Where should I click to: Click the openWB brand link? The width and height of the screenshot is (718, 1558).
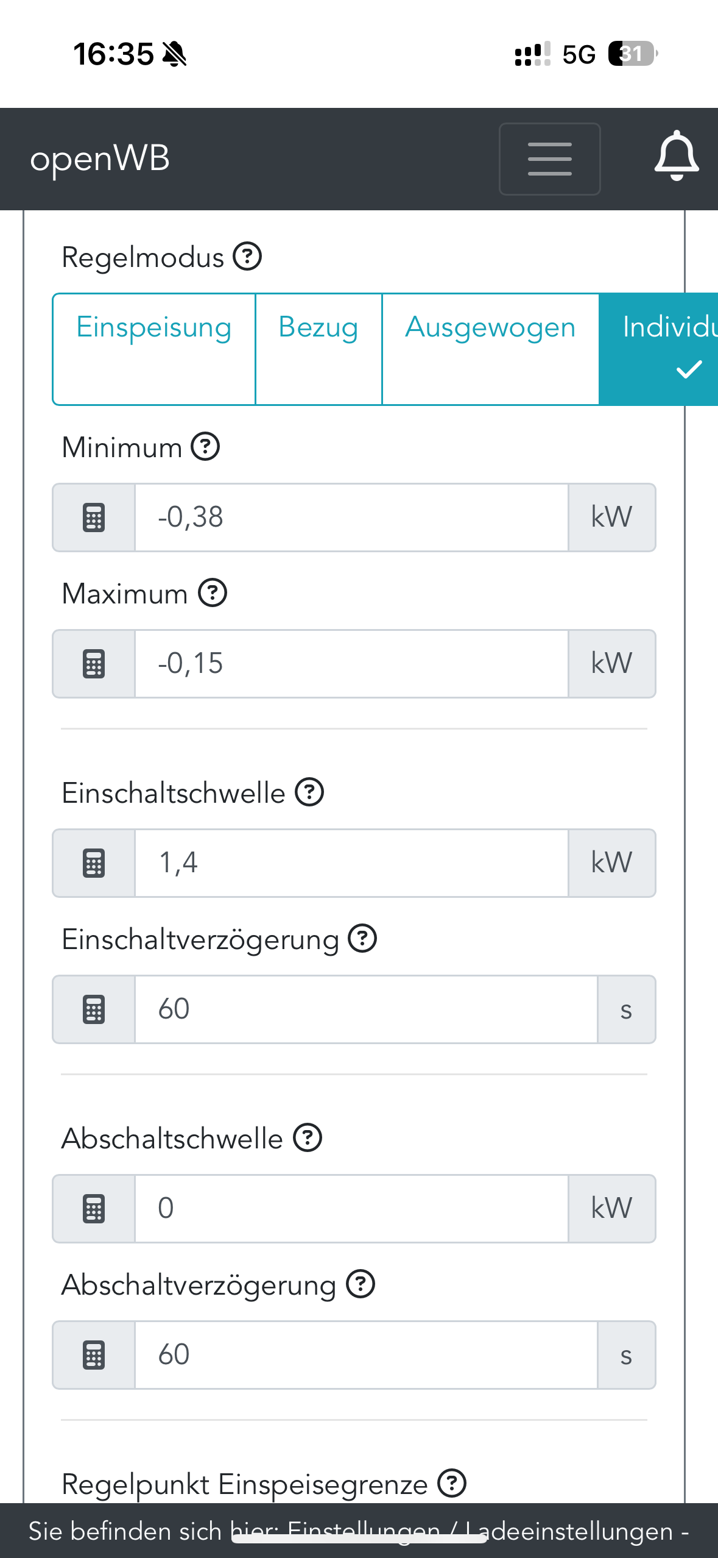(100, 158)
